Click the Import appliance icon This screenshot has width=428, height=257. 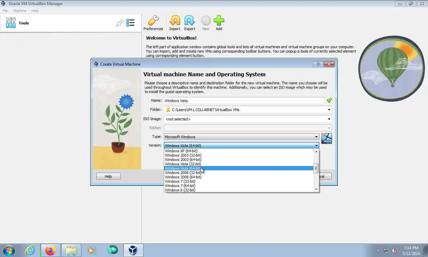pos(175,23)
